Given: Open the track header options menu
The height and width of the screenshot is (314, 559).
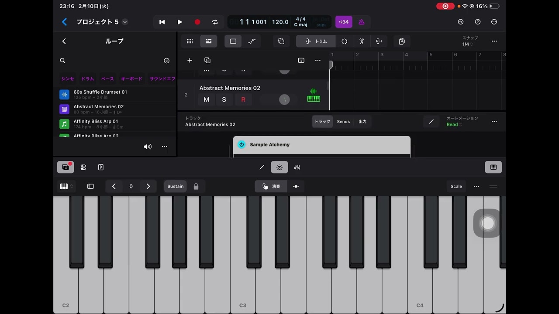Looking at the screenshot, I should [x=317, y=61].
